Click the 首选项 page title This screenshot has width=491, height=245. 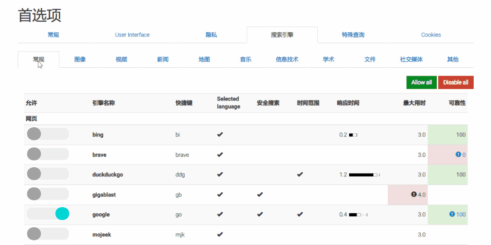[x=40, y=15]
